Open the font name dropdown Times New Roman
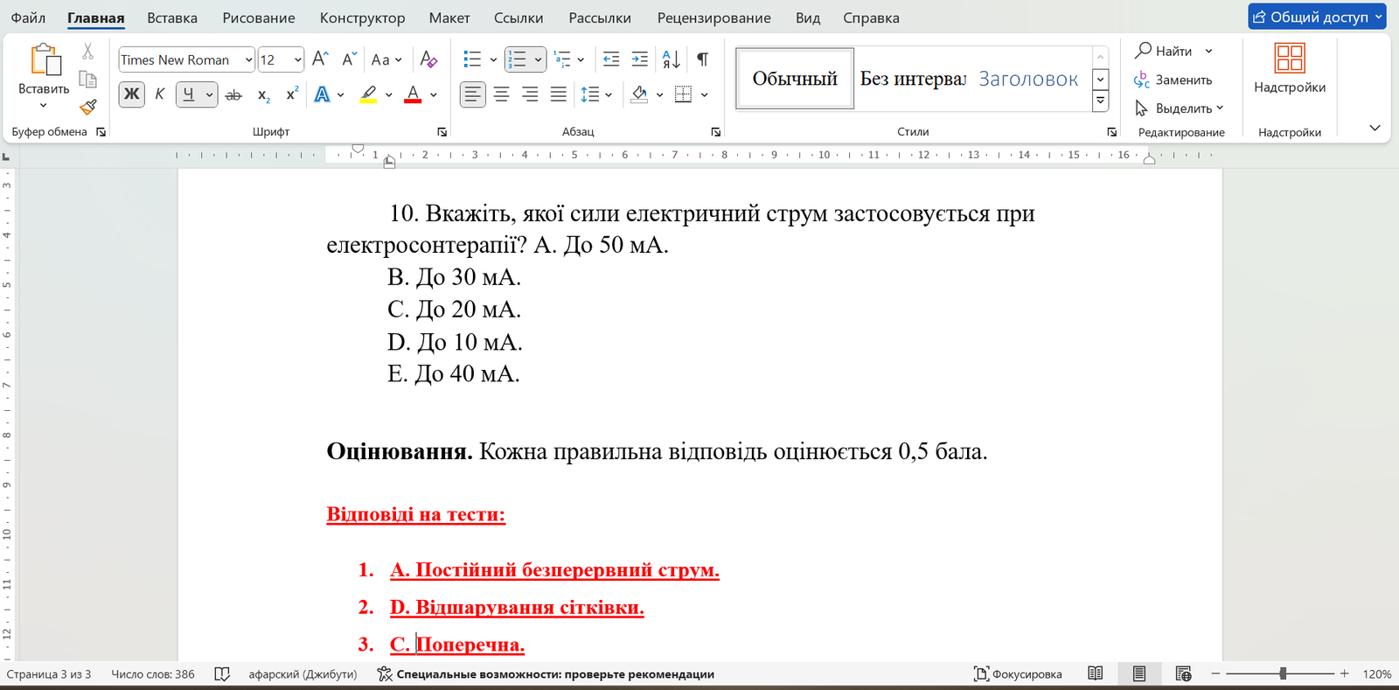 pos(248,59)
